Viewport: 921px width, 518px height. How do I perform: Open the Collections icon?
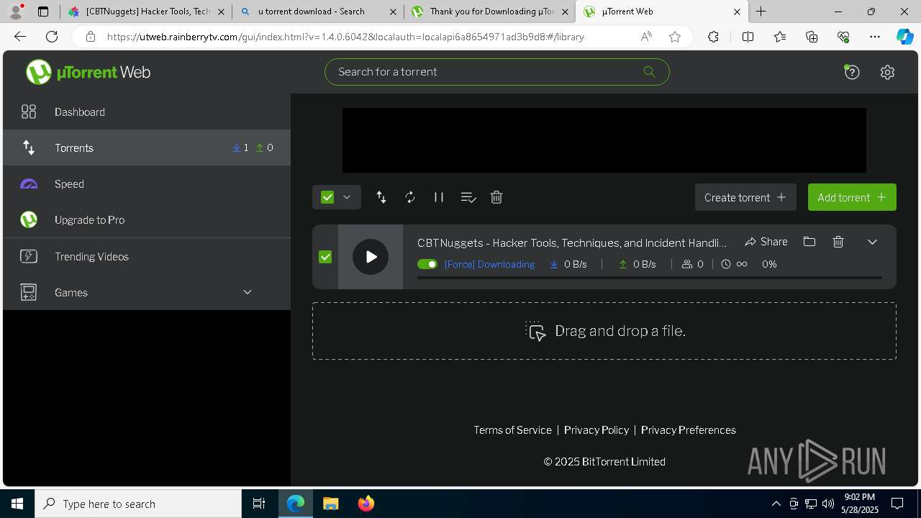812,37
